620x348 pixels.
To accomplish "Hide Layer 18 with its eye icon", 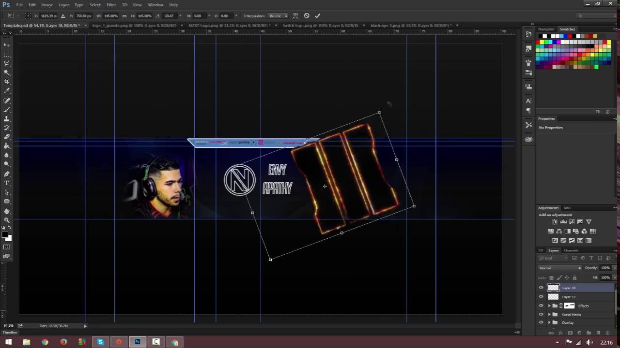I will point(541,288).
